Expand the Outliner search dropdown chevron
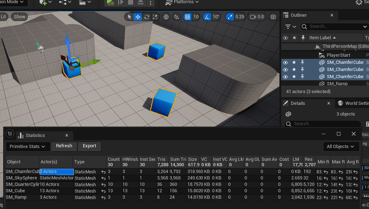 (x=365, y=26)
